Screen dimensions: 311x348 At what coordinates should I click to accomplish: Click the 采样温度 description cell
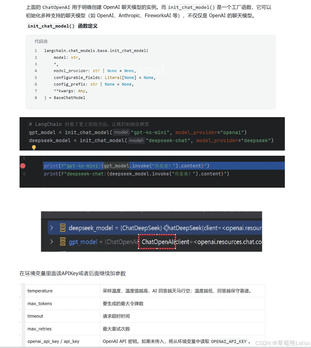[183, 291]
